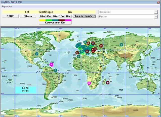Toggle the 80m band button
Viewport: 161px width, 117px height.
click(42, 16)
